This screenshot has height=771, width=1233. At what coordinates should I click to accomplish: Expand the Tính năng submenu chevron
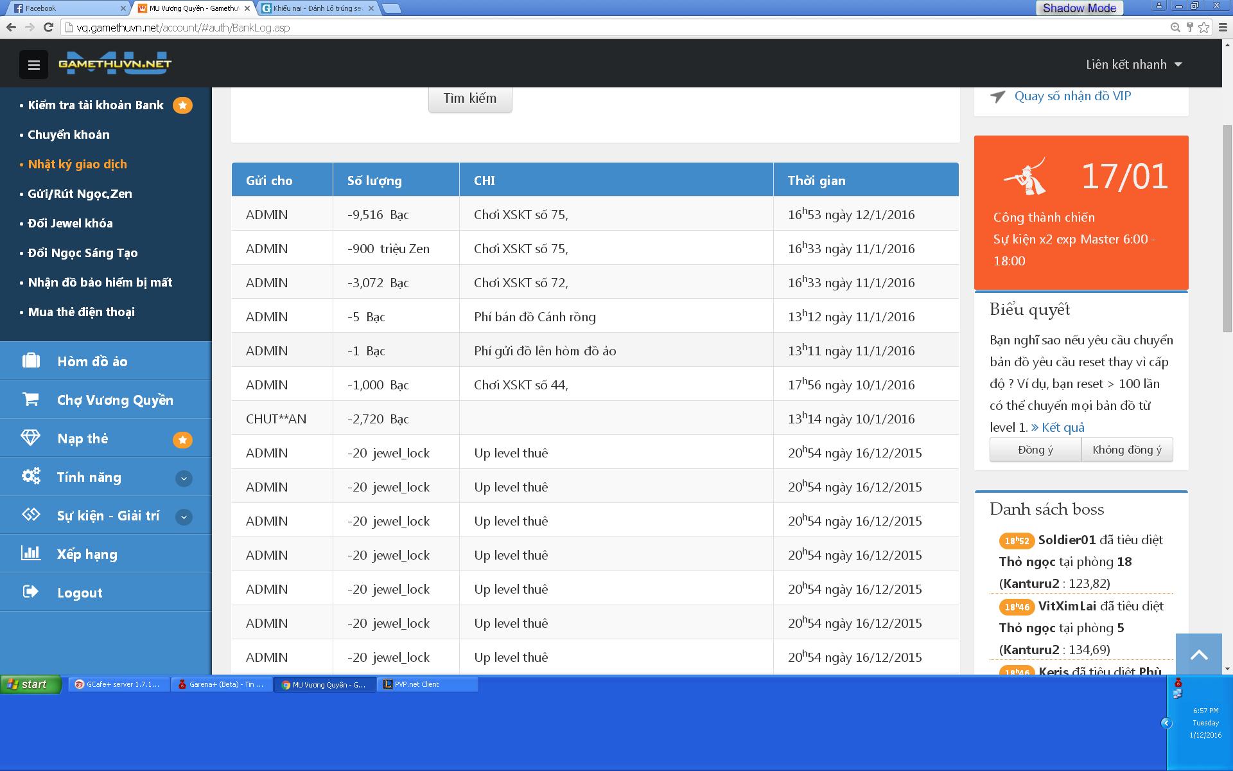184,478
